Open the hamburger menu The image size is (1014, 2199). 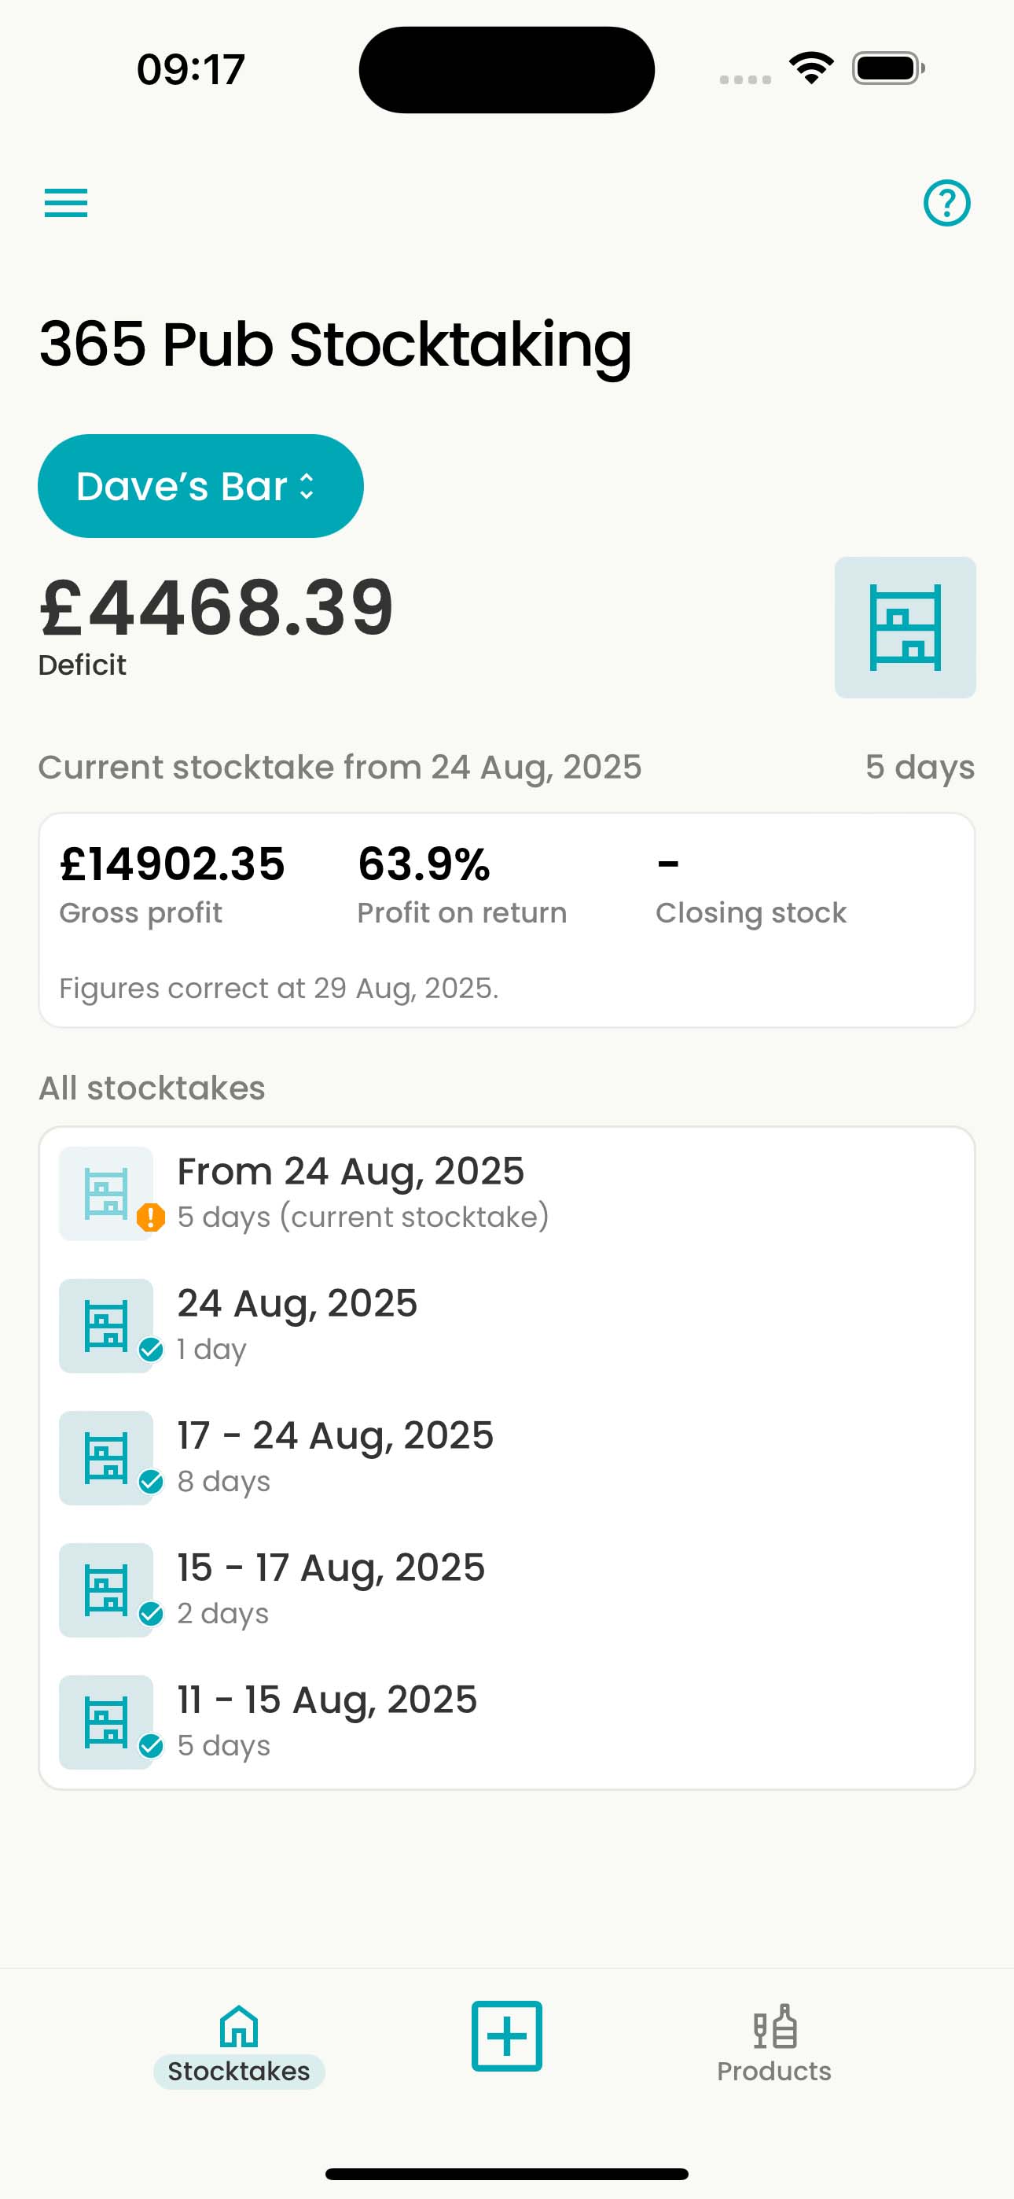[x=66, y=203]
